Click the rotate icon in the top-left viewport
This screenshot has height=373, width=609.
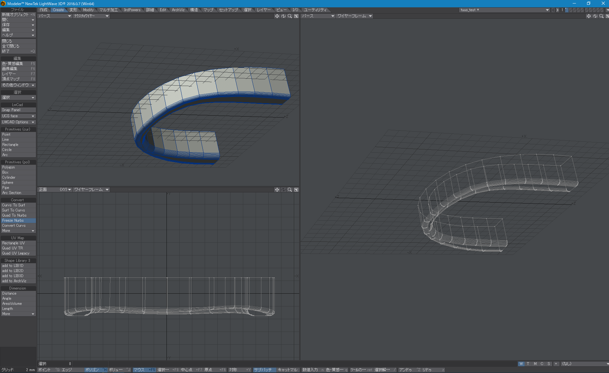point(283,16)
